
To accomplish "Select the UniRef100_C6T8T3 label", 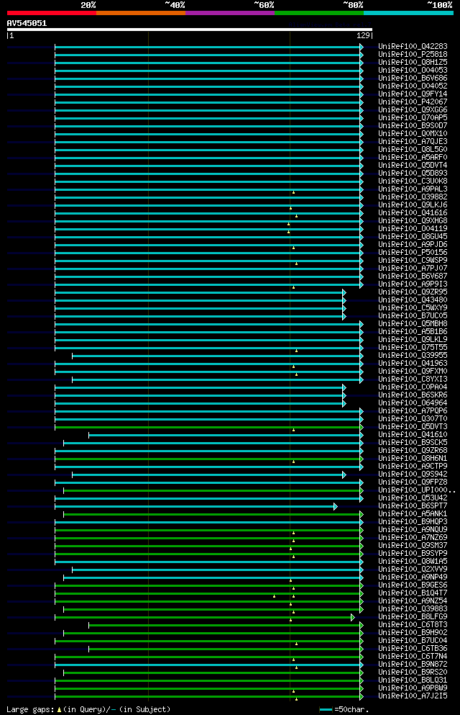I will [413, 625].
